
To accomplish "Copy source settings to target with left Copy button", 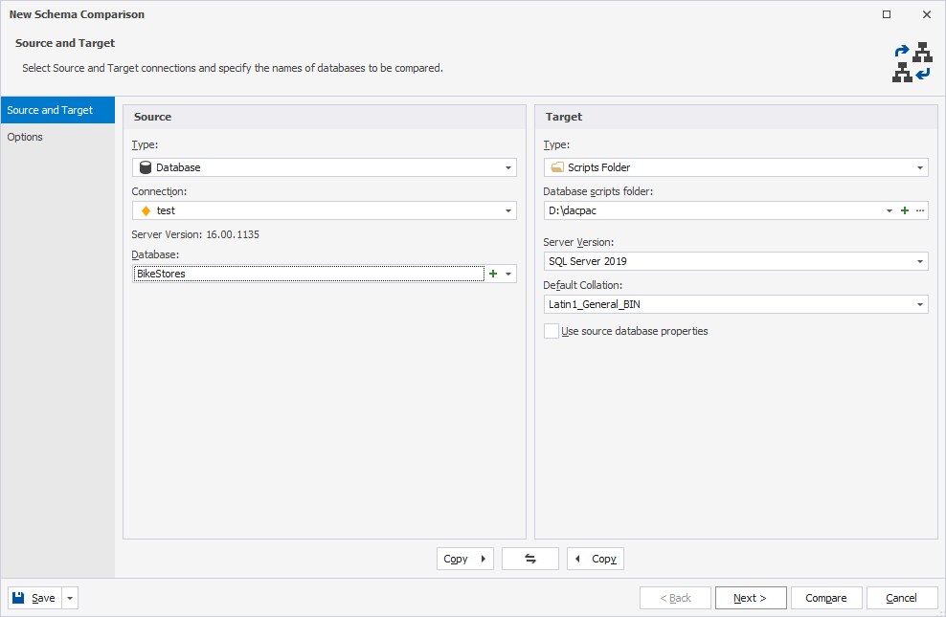I will pyautogui.click(x=464, y=558).
